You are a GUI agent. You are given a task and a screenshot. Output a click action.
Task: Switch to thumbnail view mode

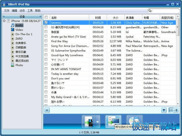[176, 110]
